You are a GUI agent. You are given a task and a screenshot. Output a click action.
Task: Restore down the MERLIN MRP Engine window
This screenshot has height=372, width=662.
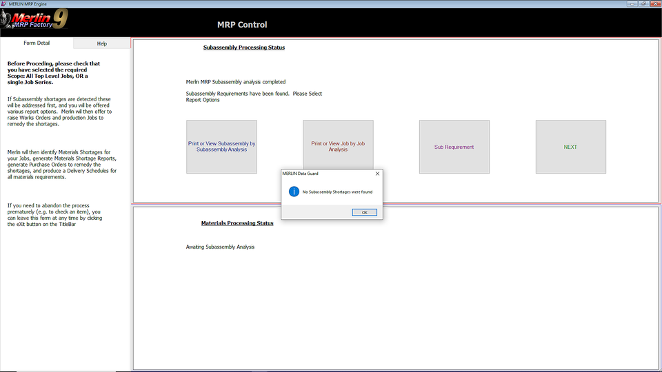(643, 3)
